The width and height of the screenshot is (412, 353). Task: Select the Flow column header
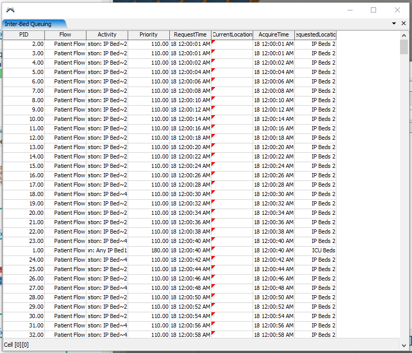pos(65,34)
